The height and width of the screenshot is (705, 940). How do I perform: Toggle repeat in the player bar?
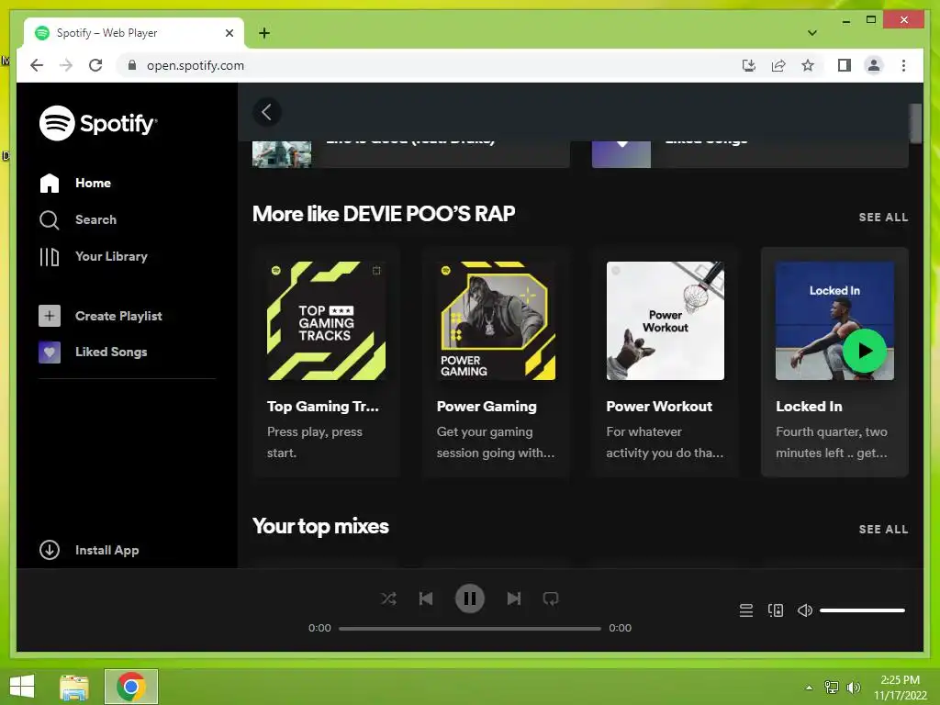(551, 599)
